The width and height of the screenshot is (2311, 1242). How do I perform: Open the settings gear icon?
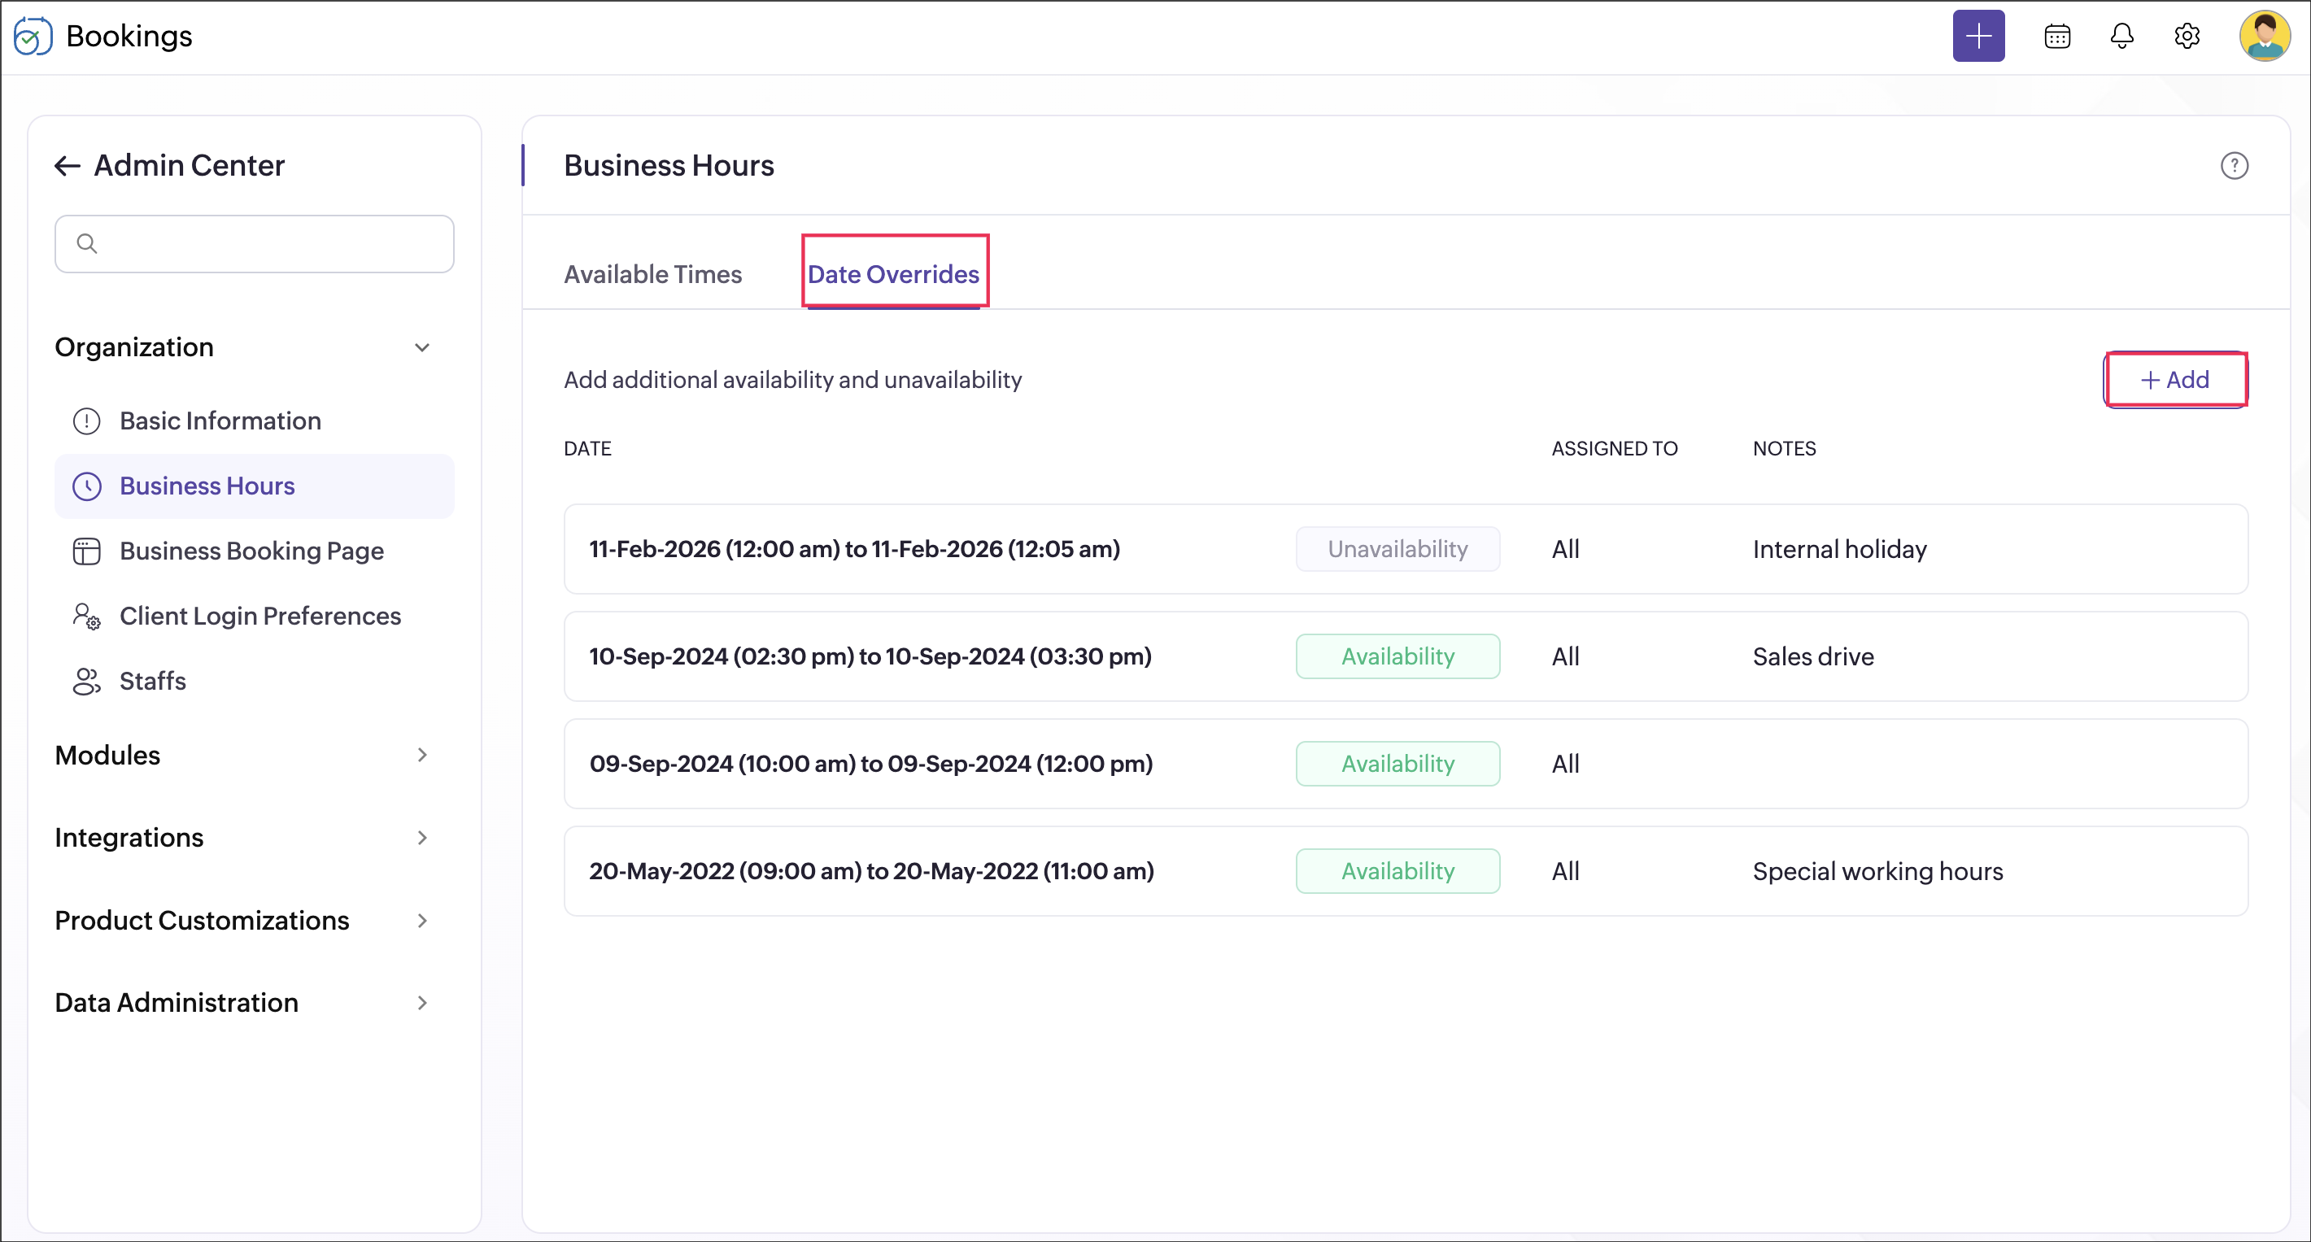coord(2187,36)
